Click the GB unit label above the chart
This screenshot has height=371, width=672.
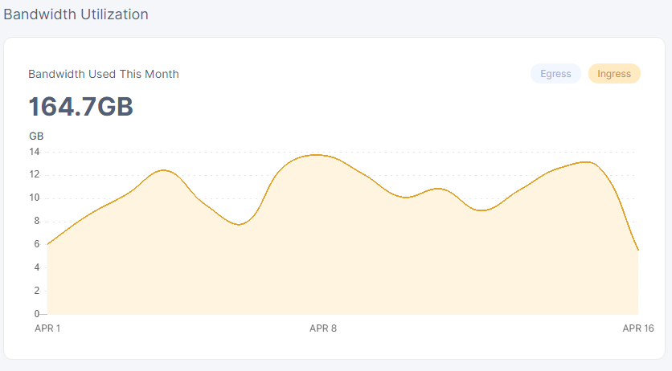36,136
